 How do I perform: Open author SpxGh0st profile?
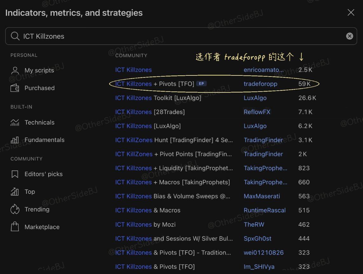pyautogui.click(x=257, y=238)
